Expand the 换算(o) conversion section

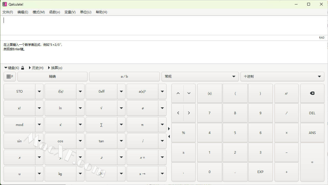[55, 68]
